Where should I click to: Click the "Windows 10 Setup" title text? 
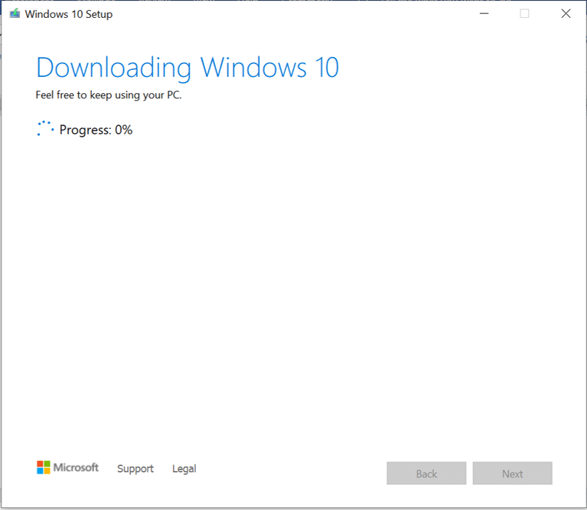(68, 14)
